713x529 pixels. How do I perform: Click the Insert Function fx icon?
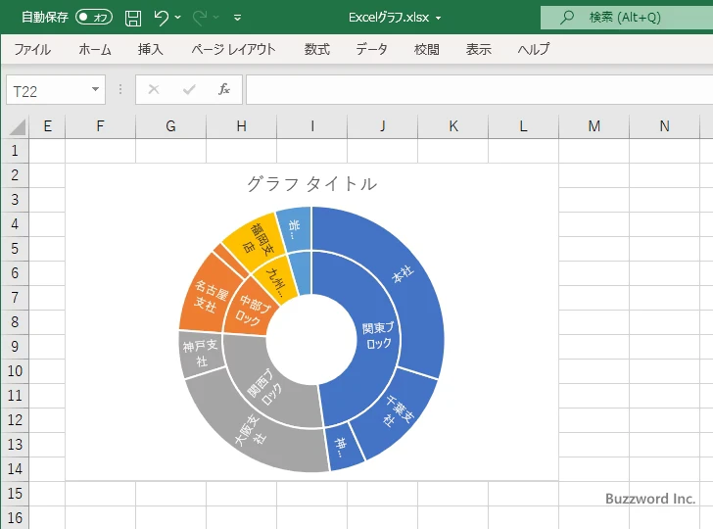pos(223,90)
